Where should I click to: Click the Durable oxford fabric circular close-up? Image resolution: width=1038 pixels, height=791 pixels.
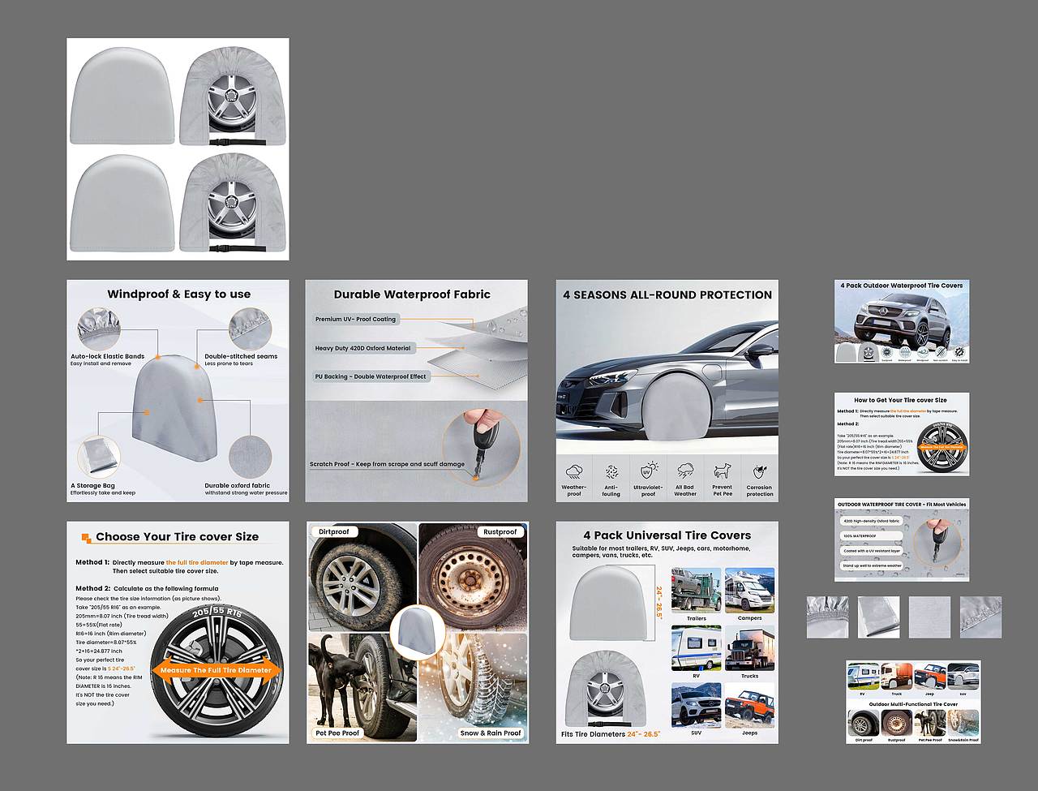pos(248,458)
